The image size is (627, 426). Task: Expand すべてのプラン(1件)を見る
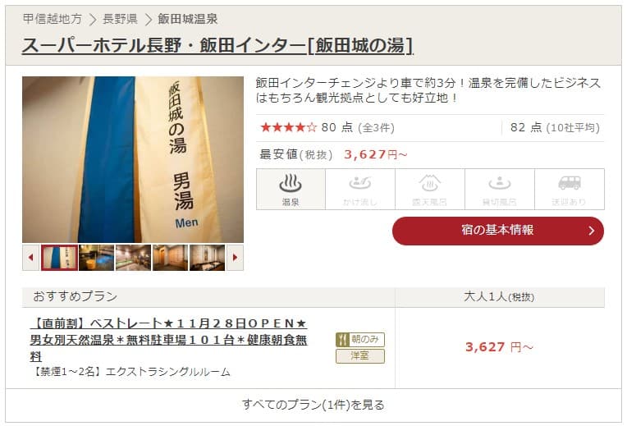(313, 405)
